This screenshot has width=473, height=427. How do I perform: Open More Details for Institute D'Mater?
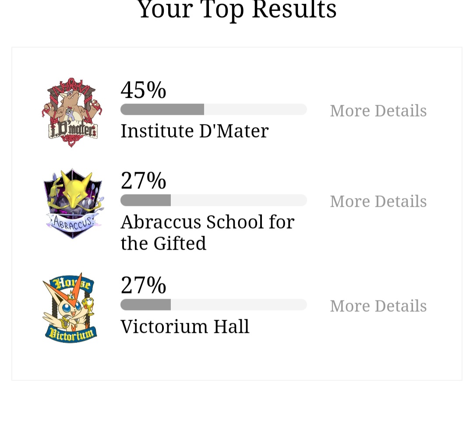coord(378,111)
